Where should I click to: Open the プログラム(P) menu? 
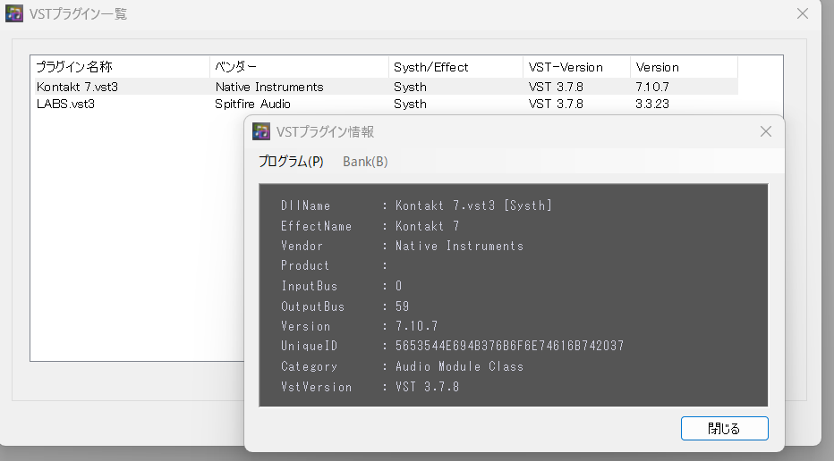coord(291,162)
